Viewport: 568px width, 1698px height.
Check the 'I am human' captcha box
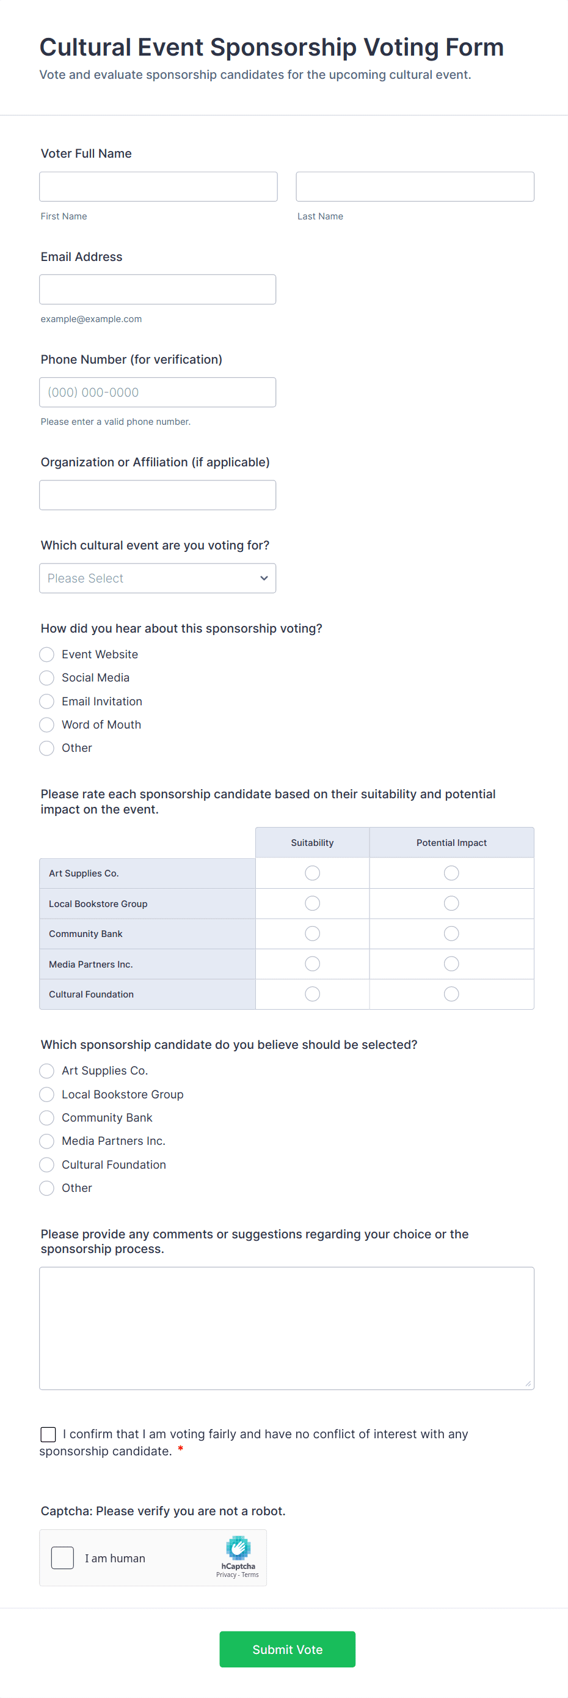62,1557
